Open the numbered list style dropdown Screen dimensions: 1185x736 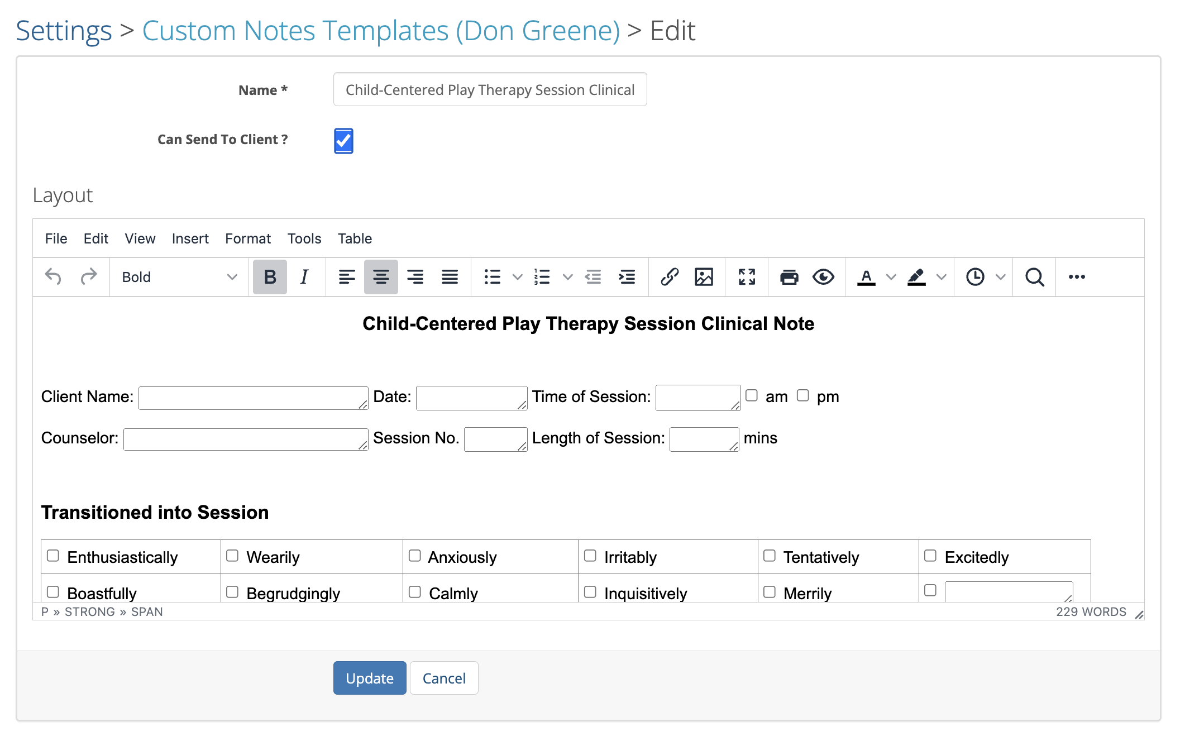click(x=568, y=276)
